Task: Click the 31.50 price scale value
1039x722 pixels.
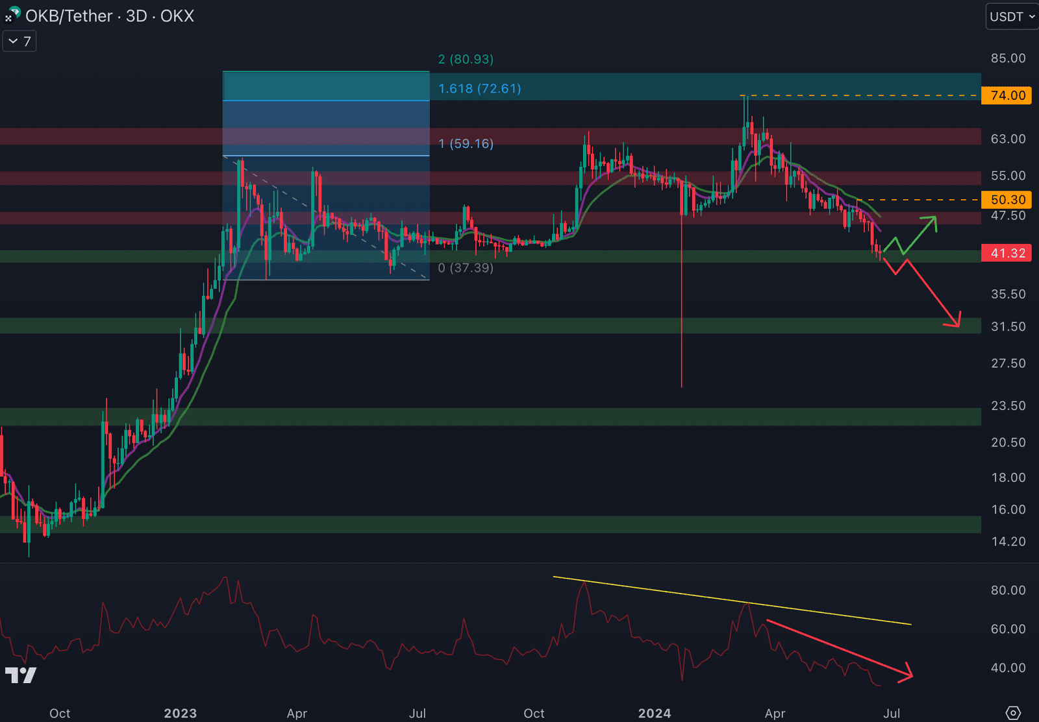Action: pos(1008,326)
